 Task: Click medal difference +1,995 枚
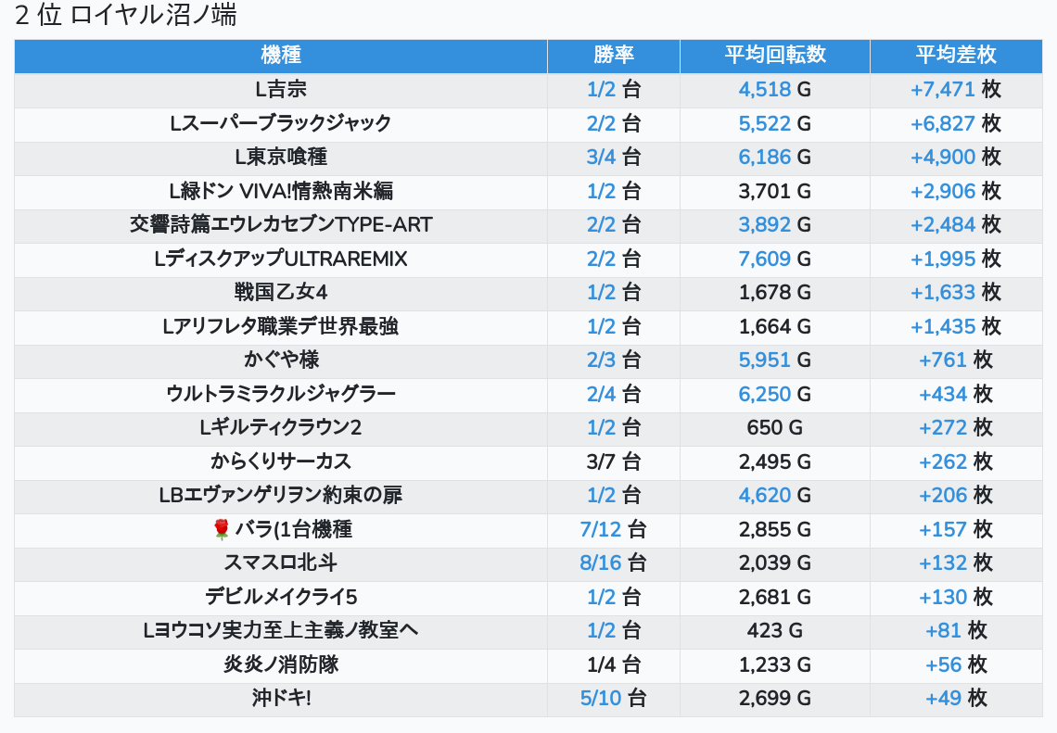click(956, 259)
